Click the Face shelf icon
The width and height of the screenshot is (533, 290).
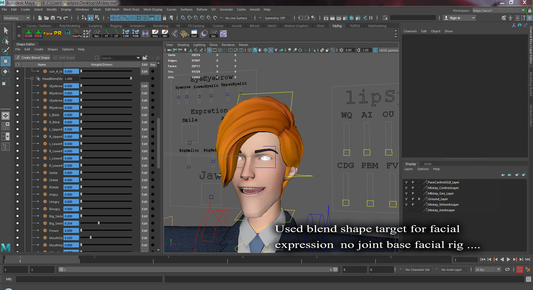48,33
